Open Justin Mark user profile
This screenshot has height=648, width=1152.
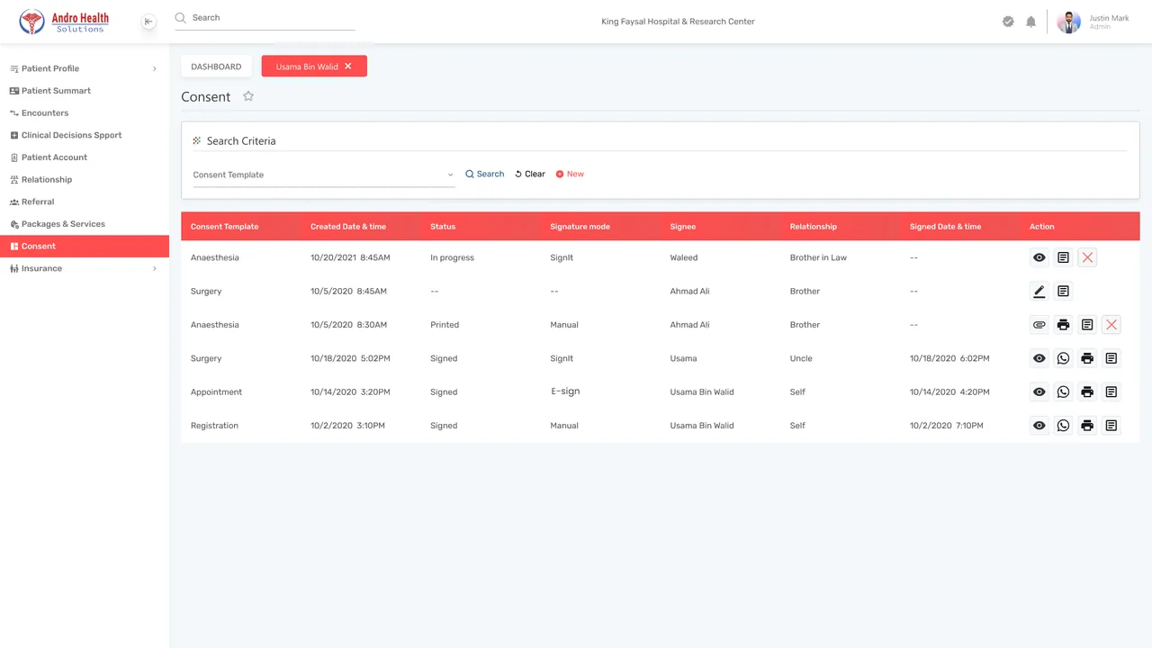point(1093,22)
